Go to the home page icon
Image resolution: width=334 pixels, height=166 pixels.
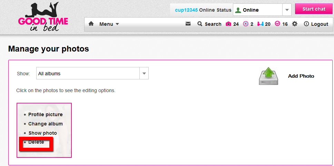91,24
